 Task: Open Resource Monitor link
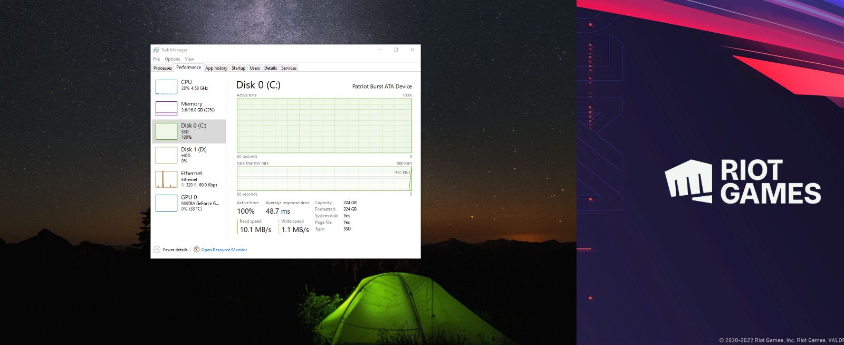tap(224, 250)
